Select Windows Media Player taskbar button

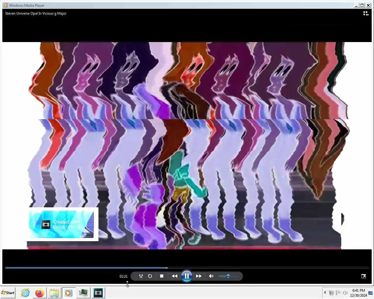coord(69,293)
